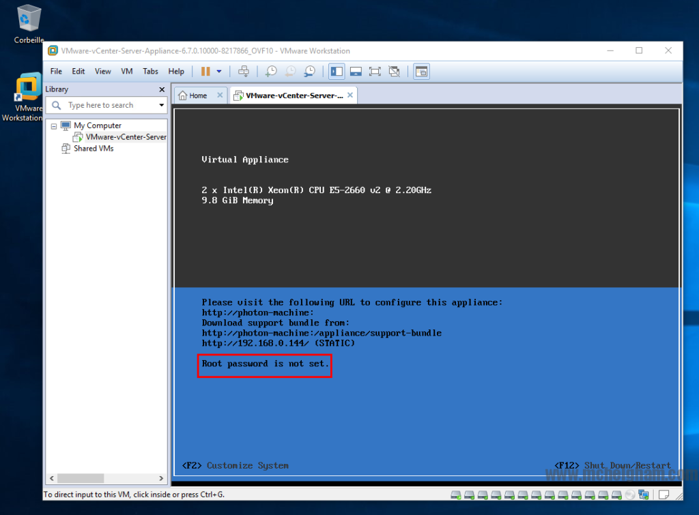Viewport: 699px width, 515px height.
Task: Open the VM menu
Action: pos(127,71)
